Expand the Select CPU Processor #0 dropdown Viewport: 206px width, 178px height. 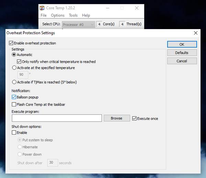[78, 25]
